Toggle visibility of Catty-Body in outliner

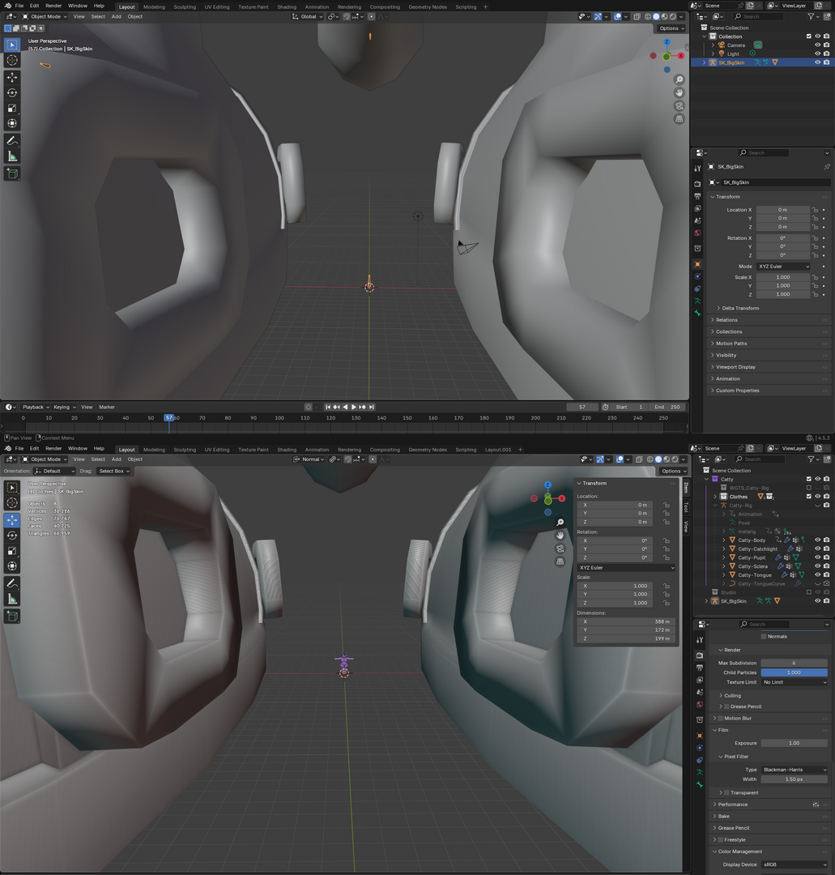point(818,540)
